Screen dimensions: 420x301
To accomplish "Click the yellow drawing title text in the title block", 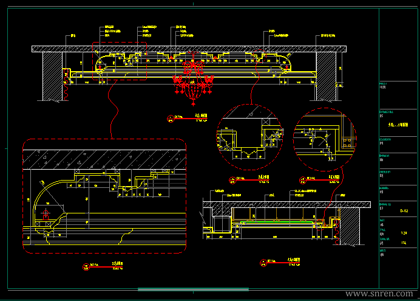I will (x=398, y=125).
